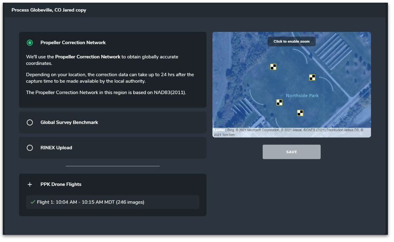Click the bottom checkered GCP marker
Screen dimensions: 394x242
(x=300, y=113)
